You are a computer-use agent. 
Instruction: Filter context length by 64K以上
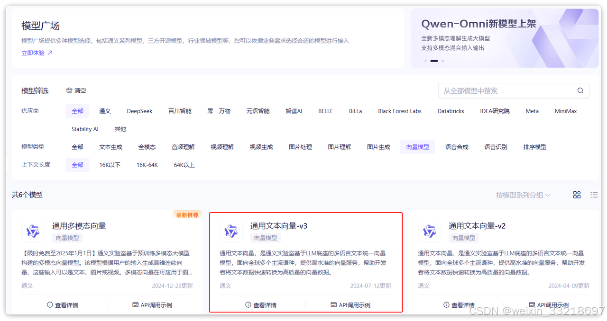(x=184, y=165)
